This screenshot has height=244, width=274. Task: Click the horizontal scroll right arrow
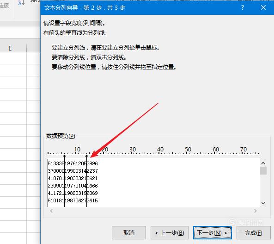256,211
